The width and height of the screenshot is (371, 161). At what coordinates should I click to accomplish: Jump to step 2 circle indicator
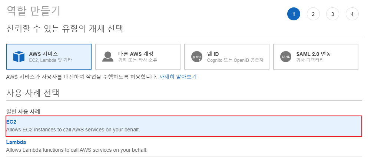[x=313, y=14]
